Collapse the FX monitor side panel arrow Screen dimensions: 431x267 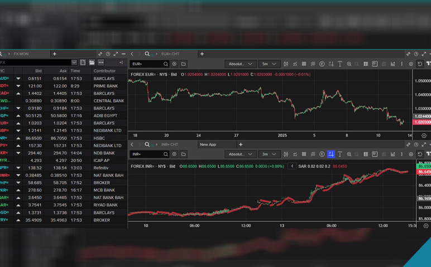pos(121,62)
